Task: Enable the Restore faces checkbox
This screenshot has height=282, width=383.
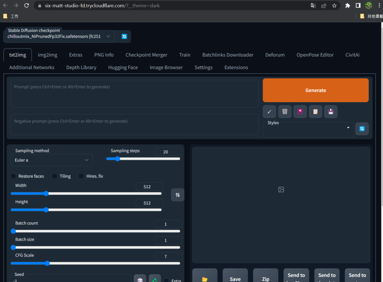Action: tap(13, 176)
